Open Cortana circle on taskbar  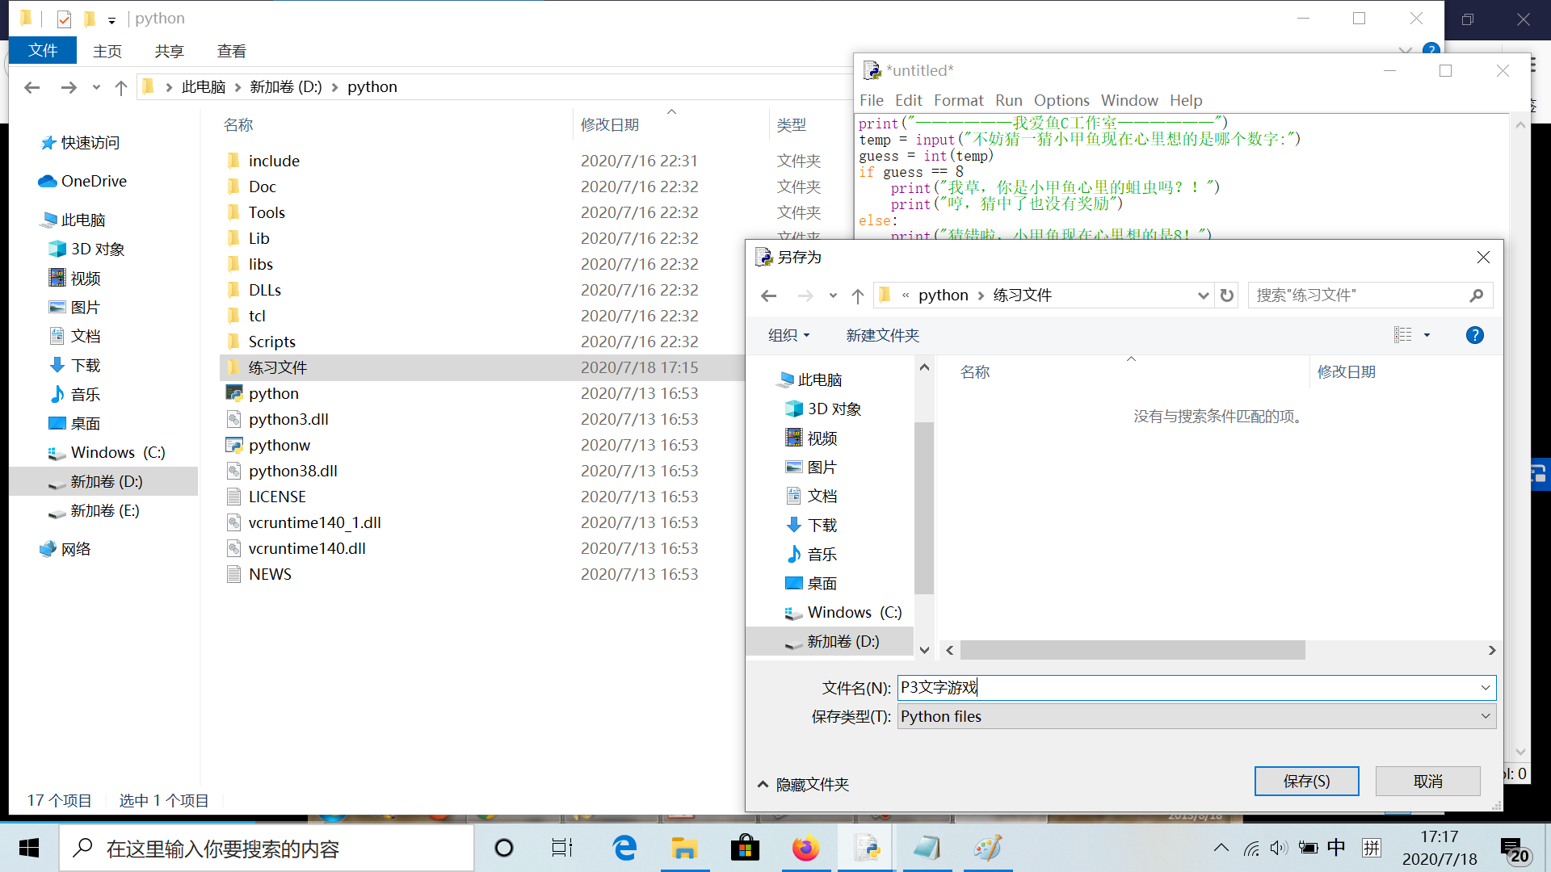tap(504, 848)
